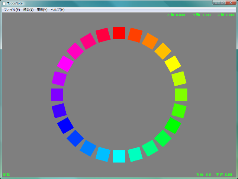Viewport: 238px width, 179px height.
Task: Pick the orange square in the ring
Action: click(x=150, y=41)
